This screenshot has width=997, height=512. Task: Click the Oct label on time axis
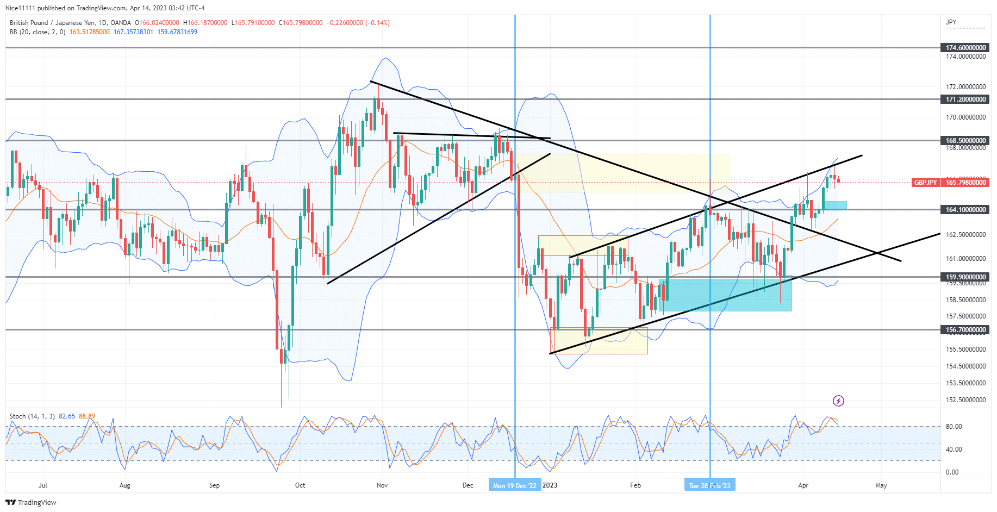300,485
